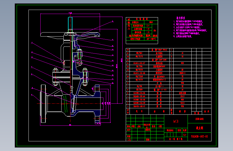This screenshot has width=233, height=151.
Task: Click the sheet count text 共1张 第1张
Action: pos(176,139)
